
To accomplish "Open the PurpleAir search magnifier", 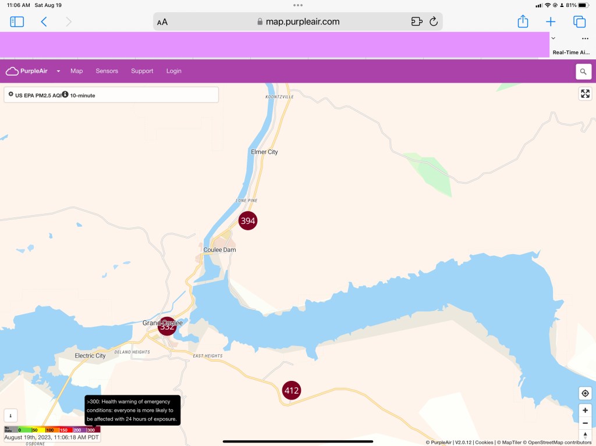I will point(583,72).
